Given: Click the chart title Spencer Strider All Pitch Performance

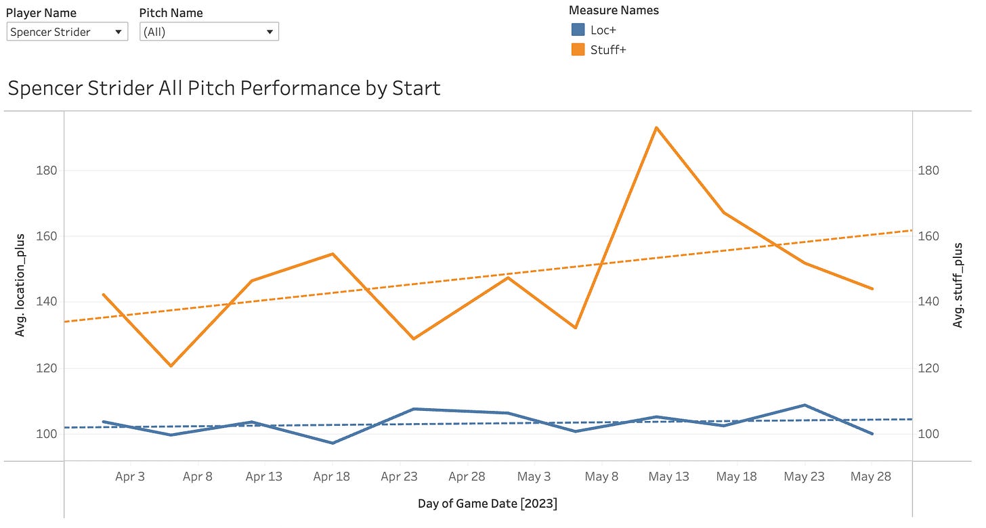Looking at the screenshot, I should pos(224,88).
